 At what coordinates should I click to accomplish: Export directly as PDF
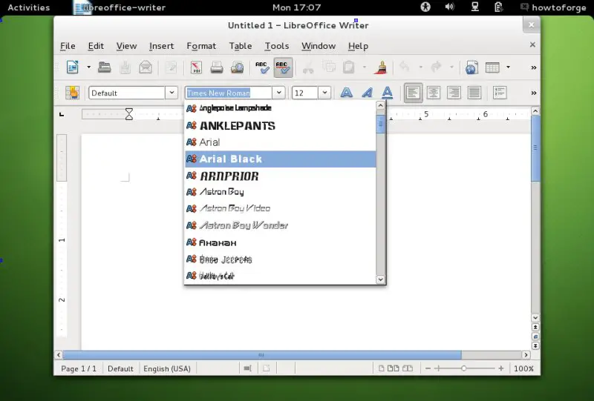coord(196,67)
